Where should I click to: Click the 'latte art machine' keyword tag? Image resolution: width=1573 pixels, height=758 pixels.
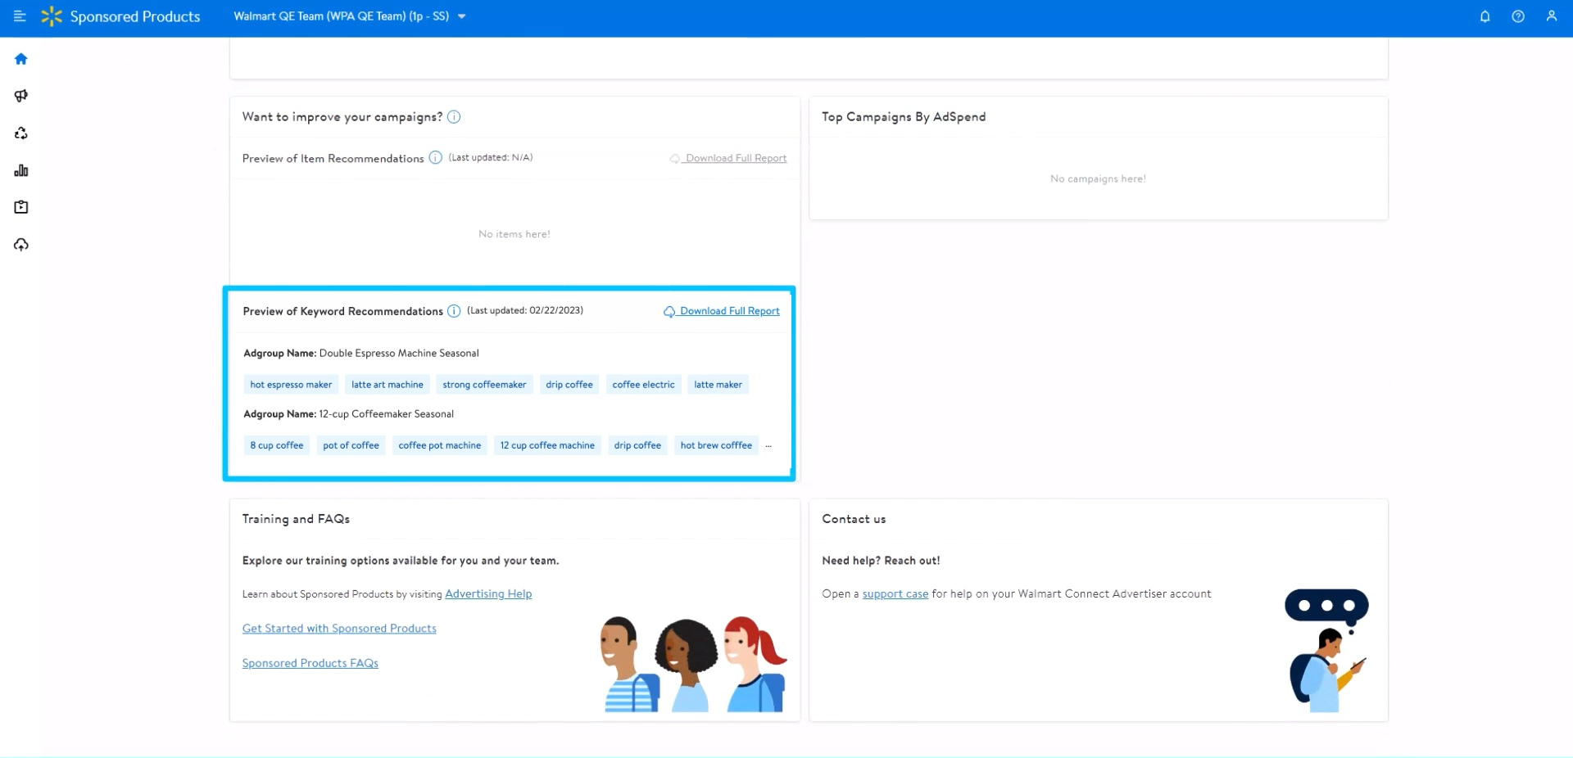(x=388, y=385)
